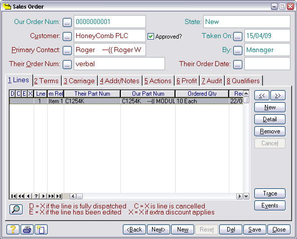Jump to the first record in grid navigator
Viewport: 297px width, 239px height.
click(x=13, y=196)
